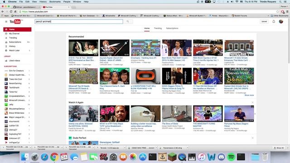The width and height of the screenshot is (290, 163).
Task: Open the Bookmarks menu in menu bar
Action: coord(55,2)
